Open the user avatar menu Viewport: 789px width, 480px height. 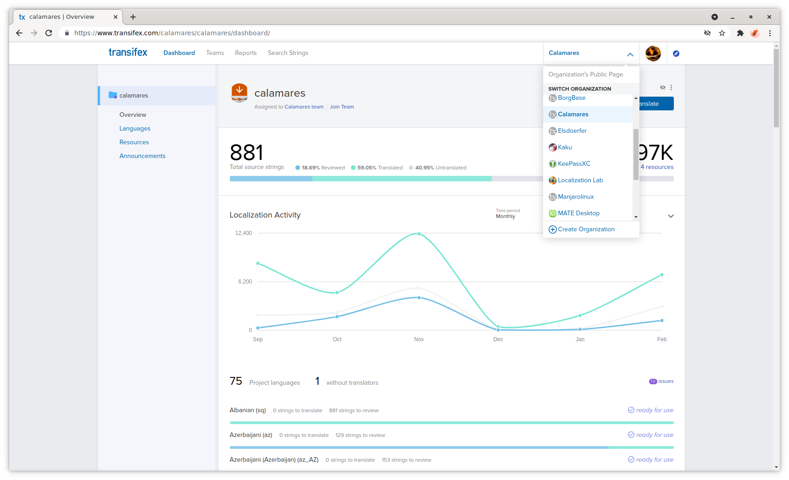click(653, 54)
